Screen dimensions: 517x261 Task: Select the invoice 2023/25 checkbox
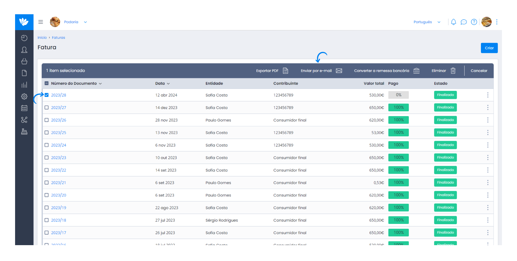[x=47, y=133]
